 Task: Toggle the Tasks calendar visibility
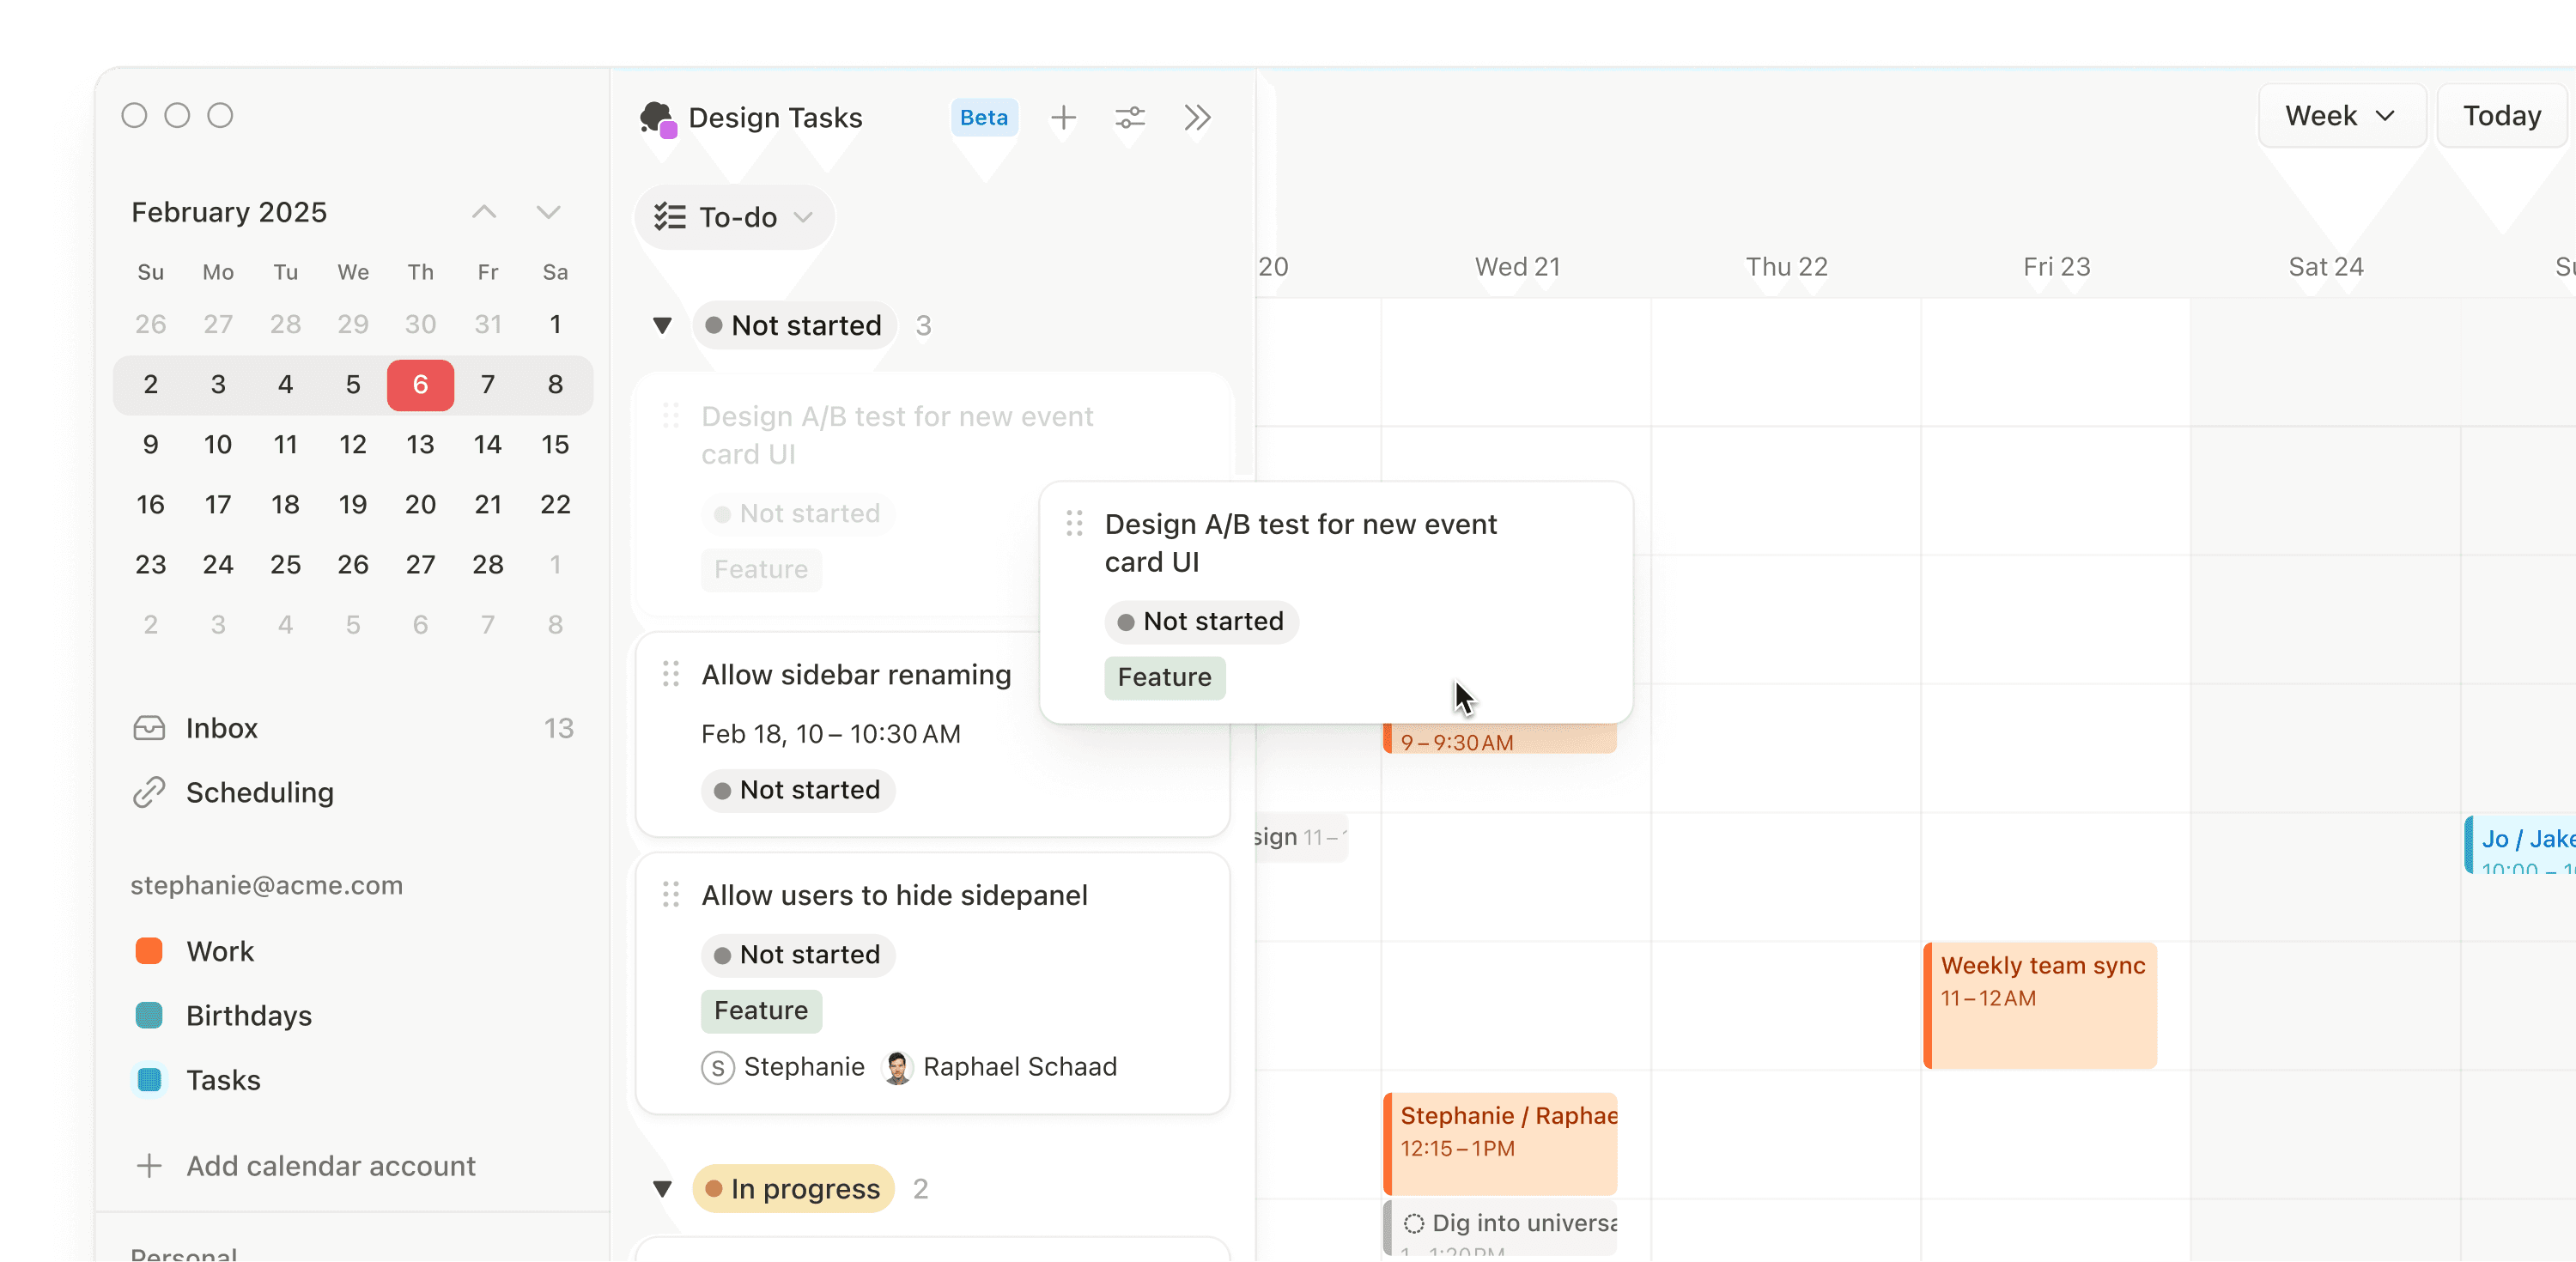point(149,1080)
